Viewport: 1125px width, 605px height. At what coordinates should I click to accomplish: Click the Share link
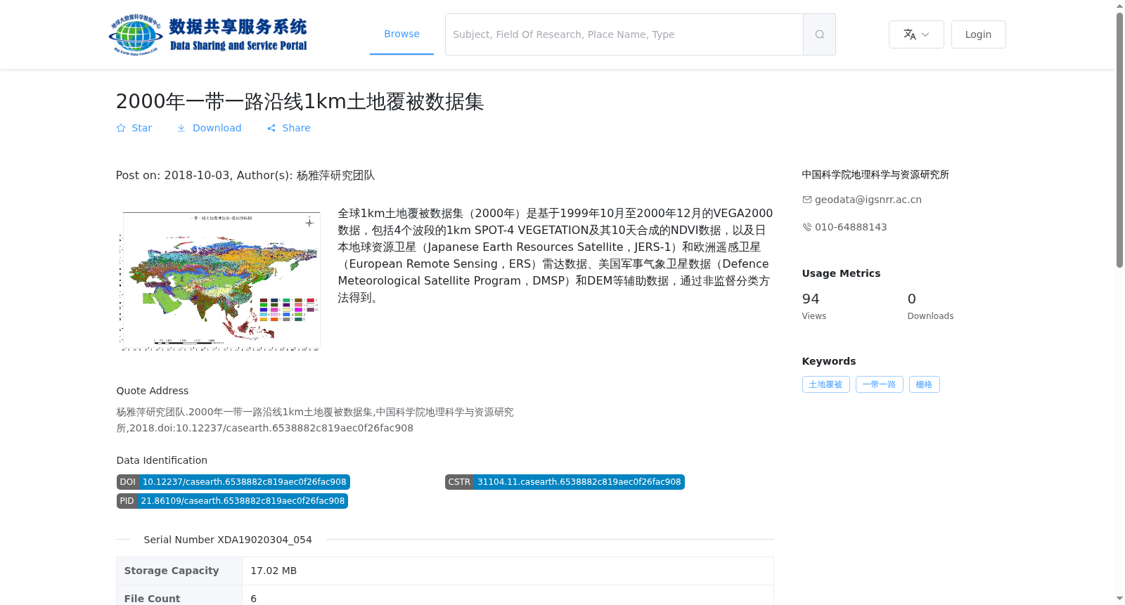click(x=289, y=128)
